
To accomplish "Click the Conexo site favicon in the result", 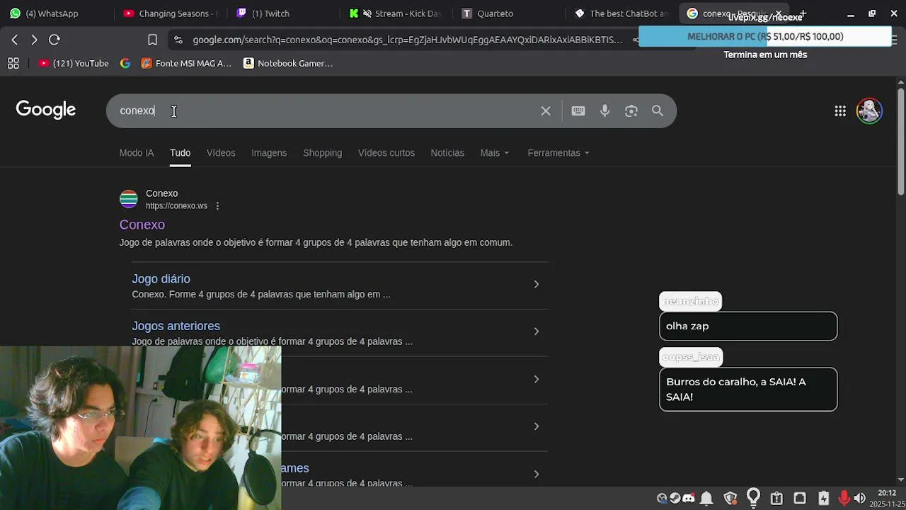I will pos(128,199).
